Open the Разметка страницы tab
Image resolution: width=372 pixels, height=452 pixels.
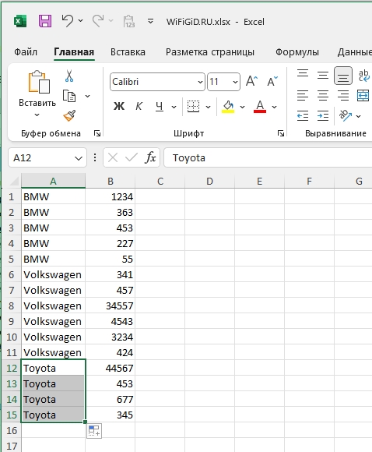pos(210,52)
